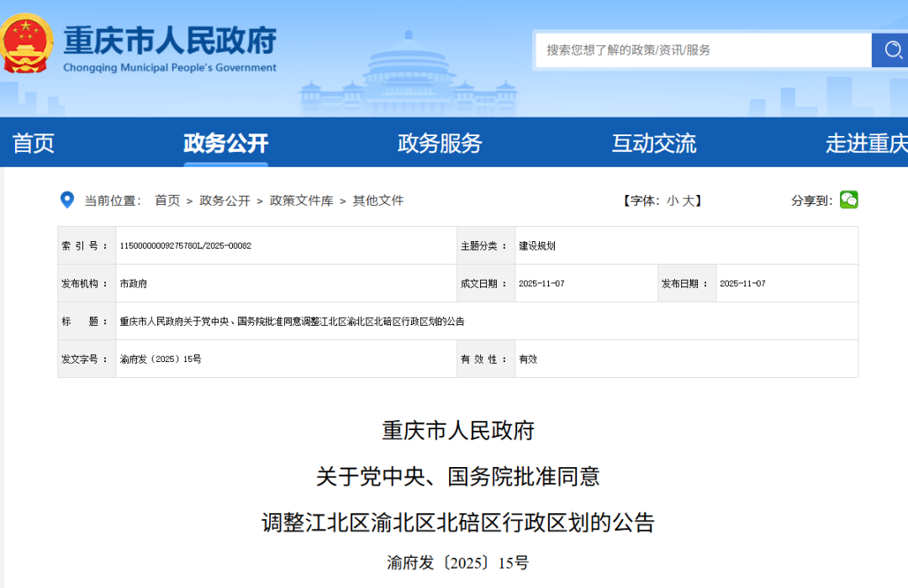Go to the 政务服务 navigation tab
The width and height of the screenshot is (908, 588).
tap(440, 144)
